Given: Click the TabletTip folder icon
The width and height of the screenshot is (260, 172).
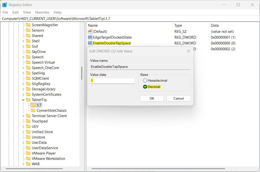Looking at the screenshot, I should [x=28, y=100].
